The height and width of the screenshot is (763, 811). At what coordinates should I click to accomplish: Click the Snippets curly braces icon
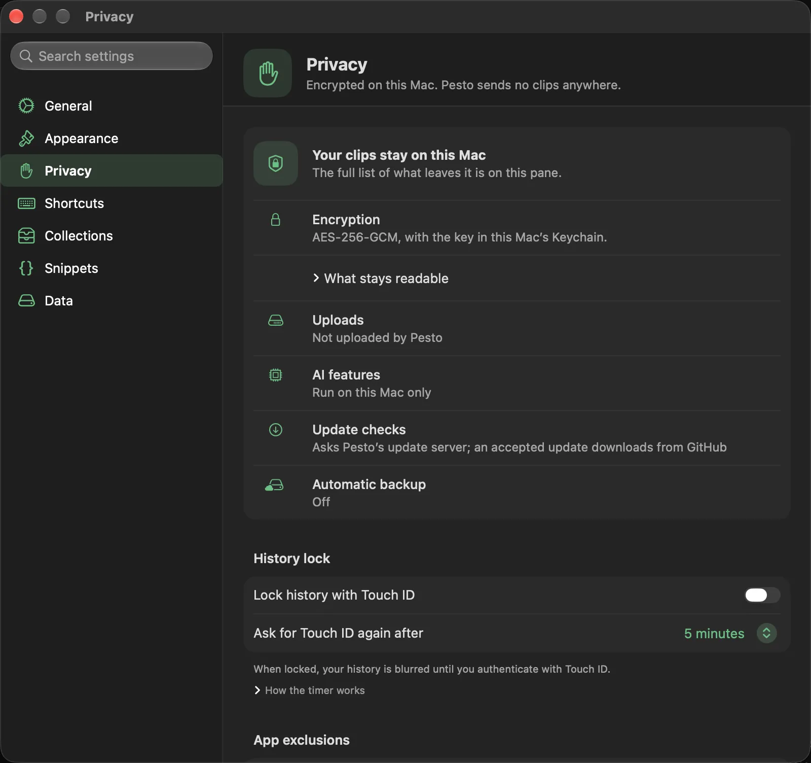tap(26, 268)
